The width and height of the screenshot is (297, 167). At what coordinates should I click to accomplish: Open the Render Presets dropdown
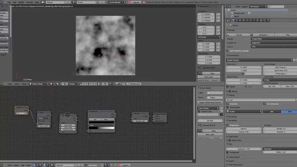(259, 60)
